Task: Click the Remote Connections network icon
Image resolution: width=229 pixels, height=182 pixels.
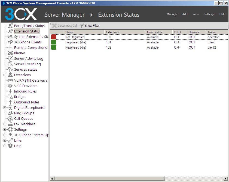Action: (10, 47)
